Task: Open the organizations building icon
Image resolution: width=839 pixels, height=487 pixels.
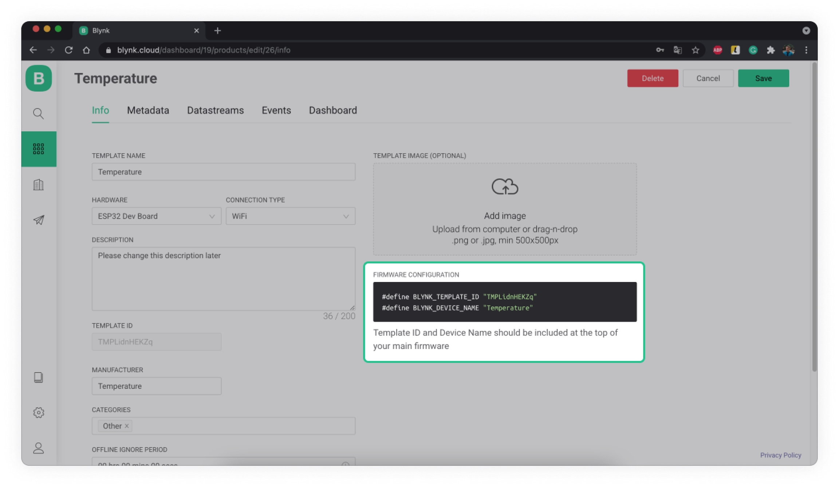Action: (39, 185)
